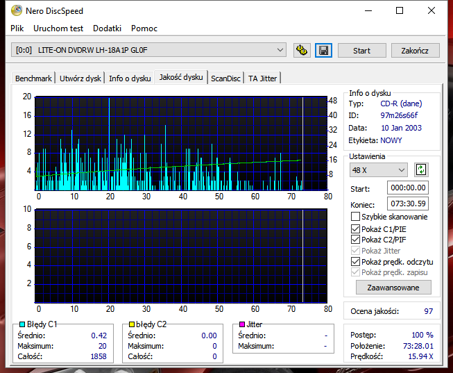Screen dimensions: 453x373
Task: Click the C1 average value 0.42
Action: click(x=99, y=335)
